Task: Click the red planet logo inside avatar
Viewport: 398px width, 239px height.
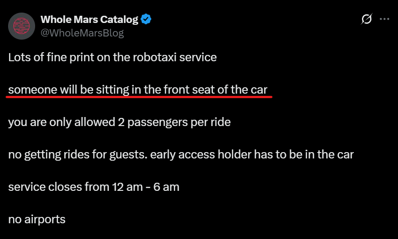Action: pyautogui.click(x=22, y=26)
